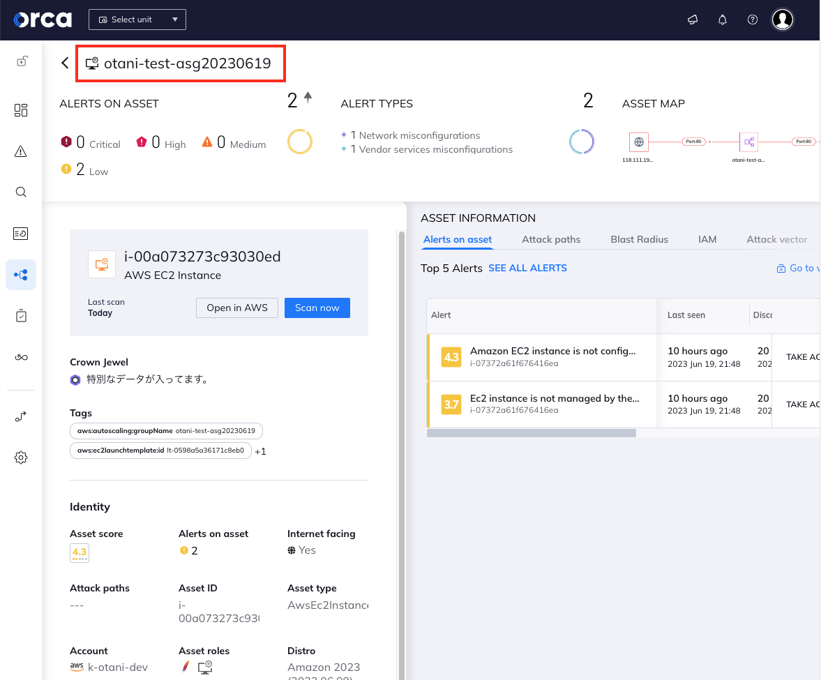Click the Medium alerts count
Viewport: 821px width, 680px height.
(234, 142)
